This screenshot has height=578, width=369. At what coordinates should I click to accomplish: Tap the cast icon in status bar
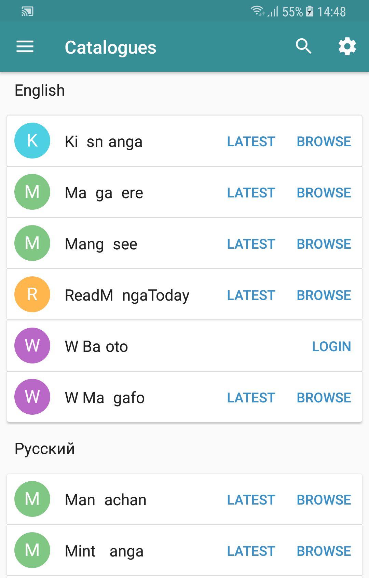coord(27,12)
